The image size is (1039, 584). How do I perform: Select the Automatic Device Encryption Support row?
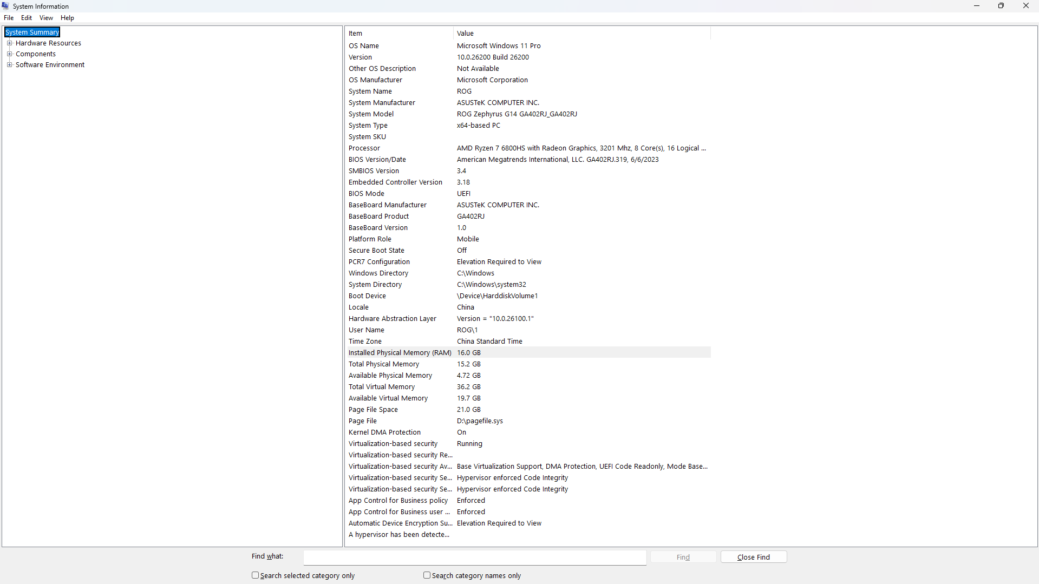[528, 523]
